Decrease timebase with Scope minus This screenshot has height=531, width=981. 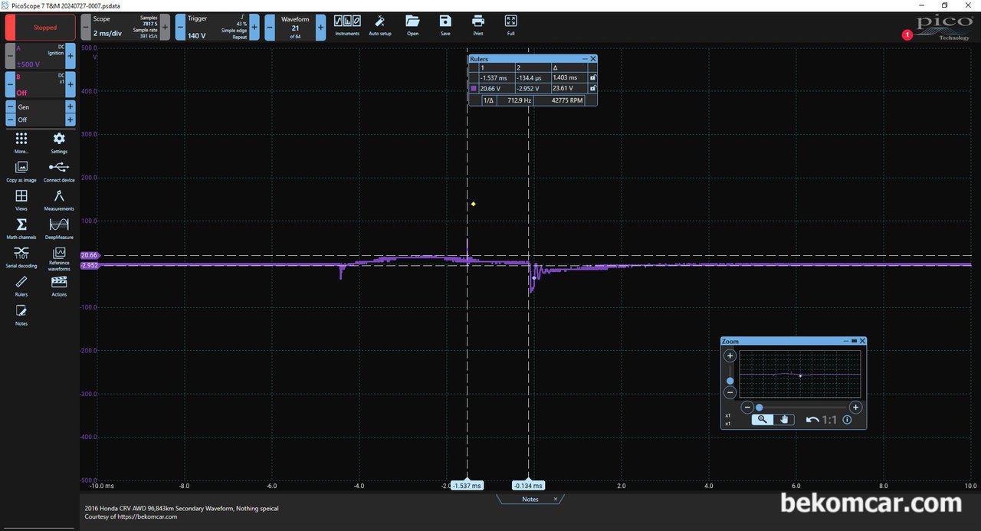(x=86, y=28)
